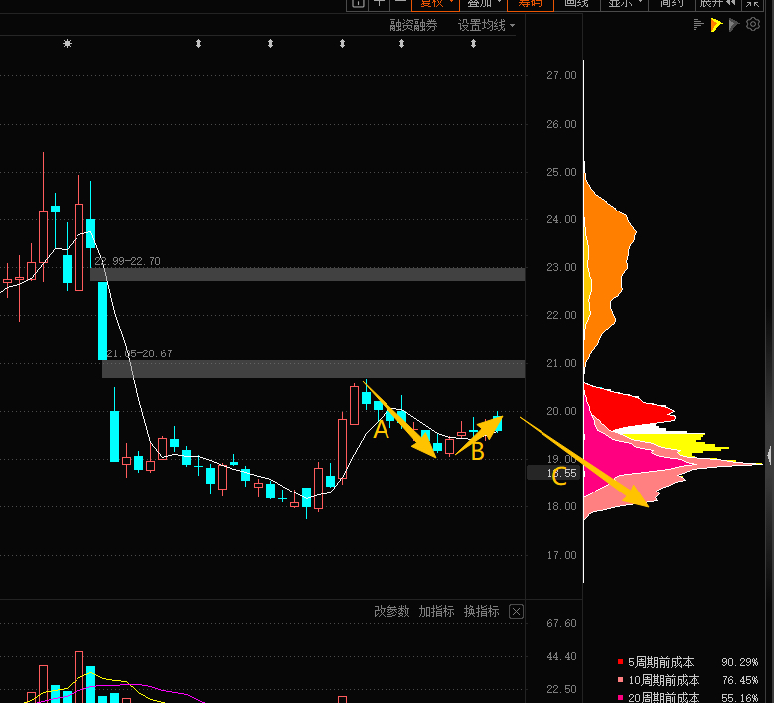Click the 21.00 price axis label

pyautogui.click(x=561, y=363)
